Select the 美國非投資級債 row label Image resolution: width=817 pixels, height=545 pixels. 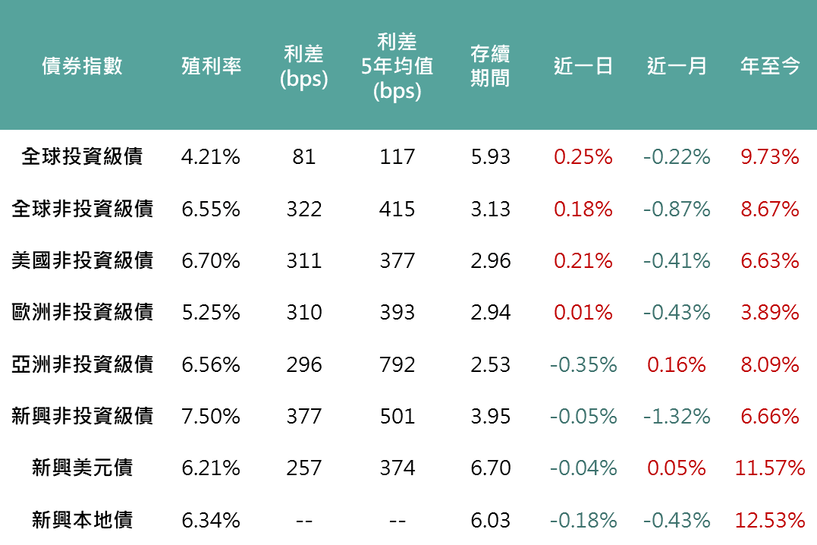(x=82, y=260)
